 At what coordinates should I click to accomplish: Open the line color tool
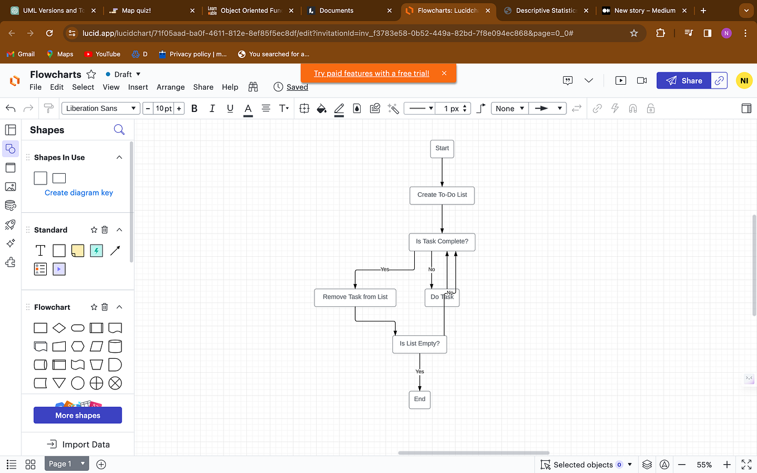tap(339, 108)
